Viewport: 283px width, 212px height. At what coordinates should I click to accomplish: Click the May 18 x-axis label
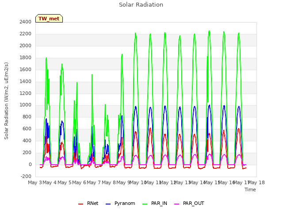(x=256, y=182)
